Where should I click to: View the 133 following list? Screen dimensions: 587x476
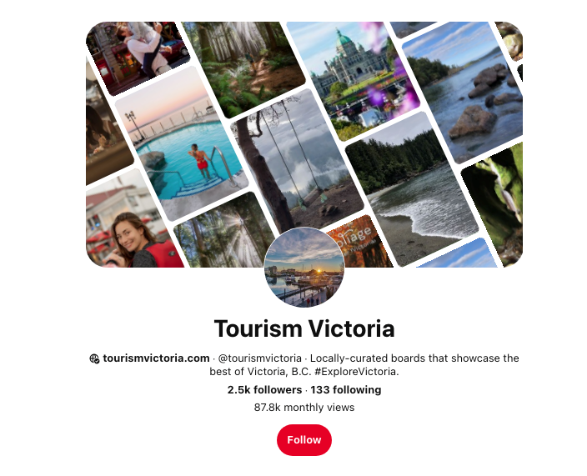coord(345,390)
